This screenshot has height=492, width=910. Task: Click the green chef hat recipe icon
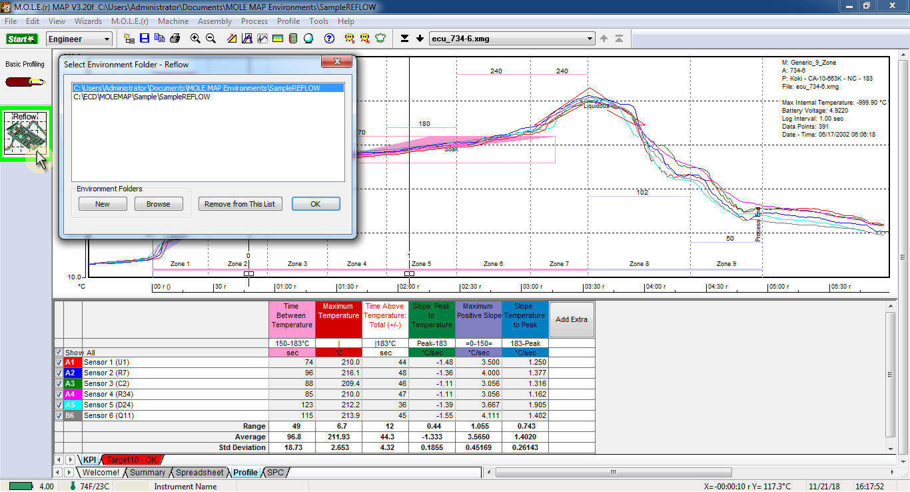click(x=380, y=39)
